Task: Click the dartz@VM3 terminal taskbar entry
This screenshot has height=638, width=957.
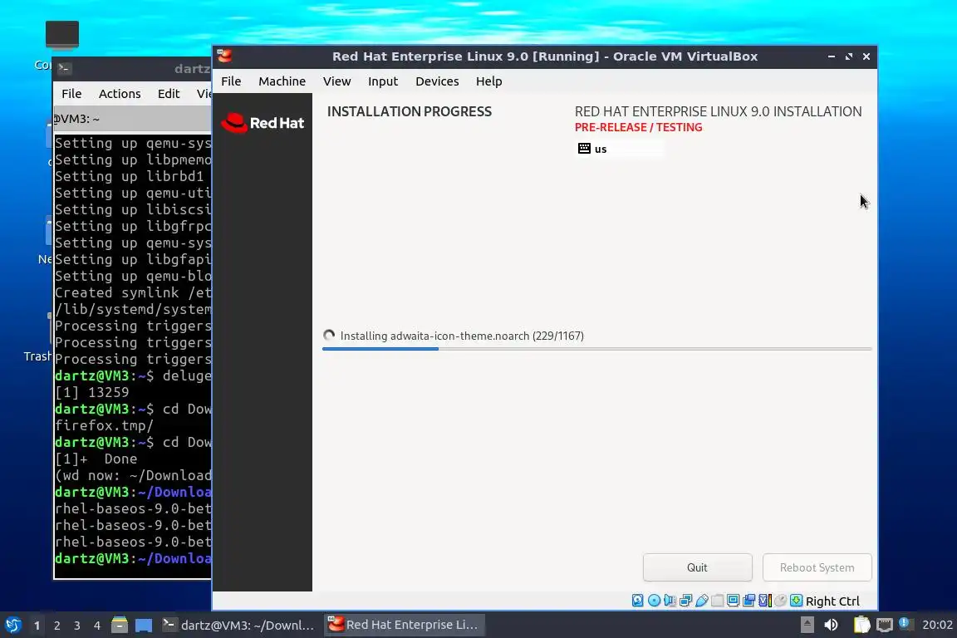Action: tap(238, 626)
